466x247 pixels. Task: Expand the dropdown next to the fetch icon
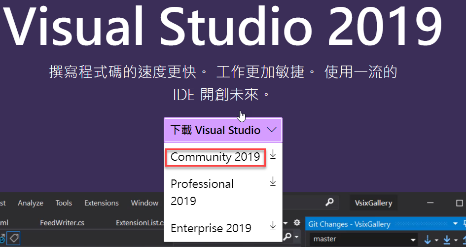click(436, 240)
